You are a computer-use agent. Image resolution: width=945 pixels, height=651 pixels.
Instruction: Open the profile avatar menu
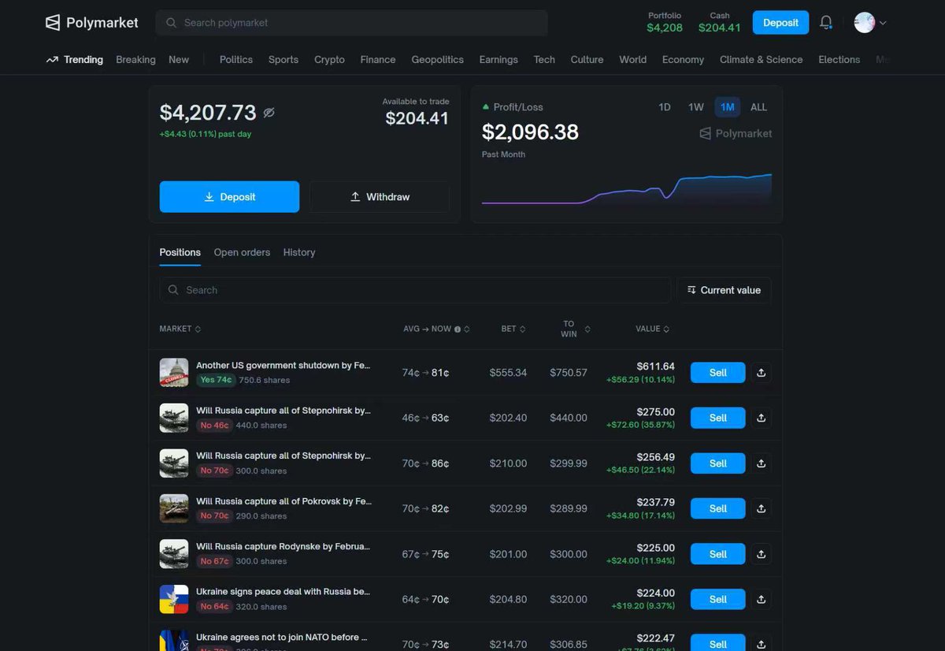[x=870, y=23]
